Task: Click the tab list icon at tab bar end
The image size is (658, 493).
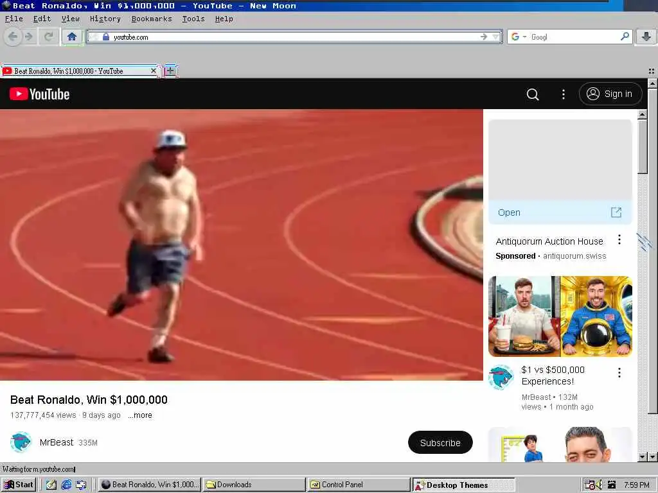Action: (x=652, y=71)
